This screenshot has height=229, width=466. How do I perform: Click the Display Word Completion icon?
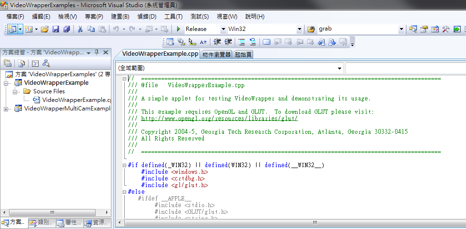[x=203, y=42]
